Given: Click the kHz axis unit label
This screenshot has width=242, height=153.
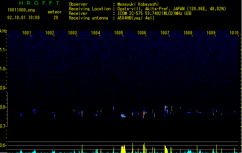Looking at the screenshot, I should pyautogui.click(x=3, y=31).
